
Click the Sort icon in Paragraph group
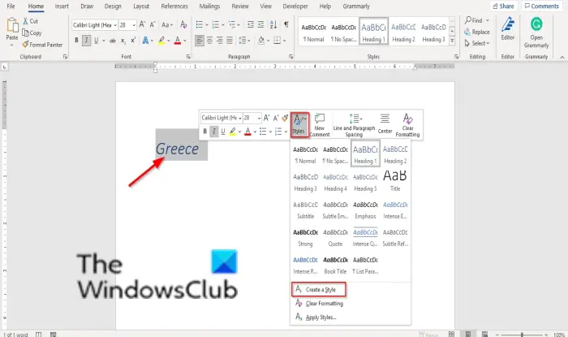point(273,24)
